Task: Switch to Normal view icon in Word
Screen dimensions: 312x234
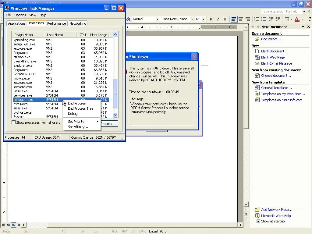Action: [3, 225]
